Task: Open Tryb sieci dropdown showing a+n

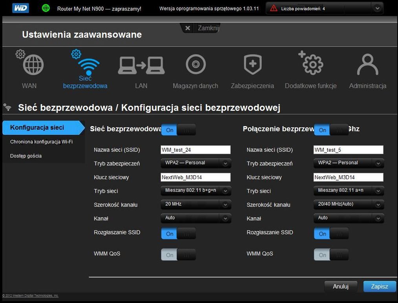Action: tap(348, 191)
